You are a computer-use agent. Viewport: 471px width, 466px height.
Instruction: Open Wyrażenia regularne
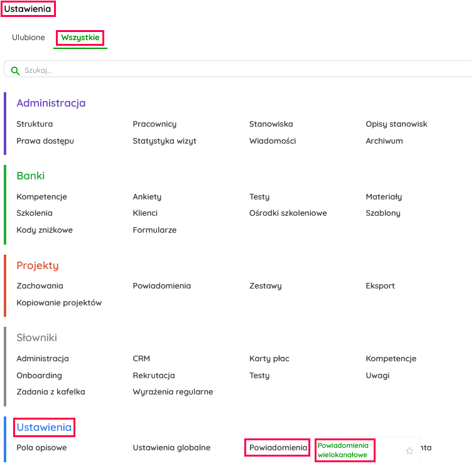173,392
